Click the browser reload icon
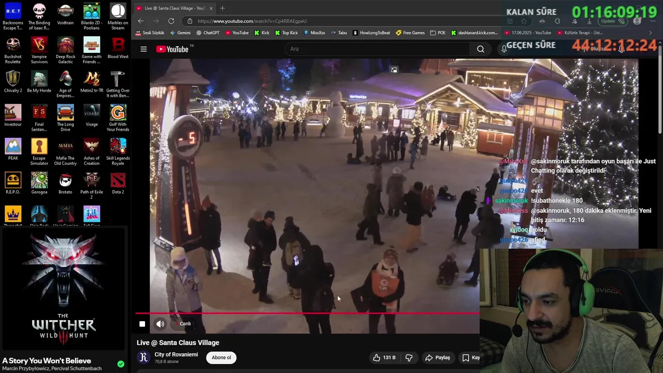The width and height of the screenshot is (663, 373). click(x=171, y=21)
